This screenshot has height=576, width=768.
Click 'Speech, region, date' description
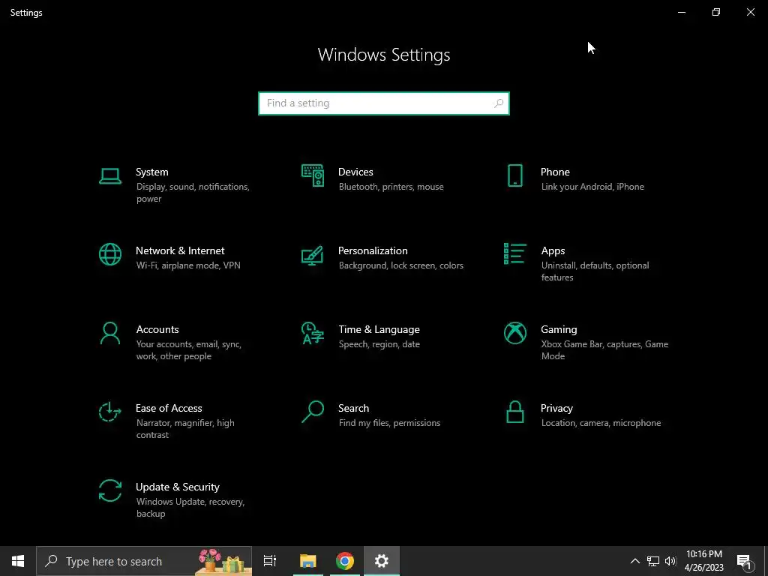[379, 344]
